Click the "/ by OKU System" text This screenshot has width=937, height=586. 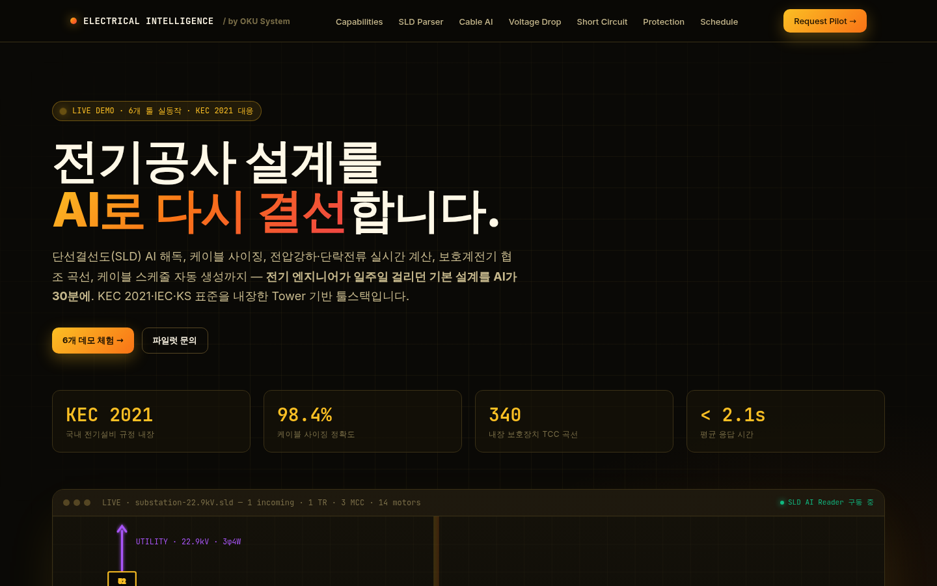pos(256,21)
